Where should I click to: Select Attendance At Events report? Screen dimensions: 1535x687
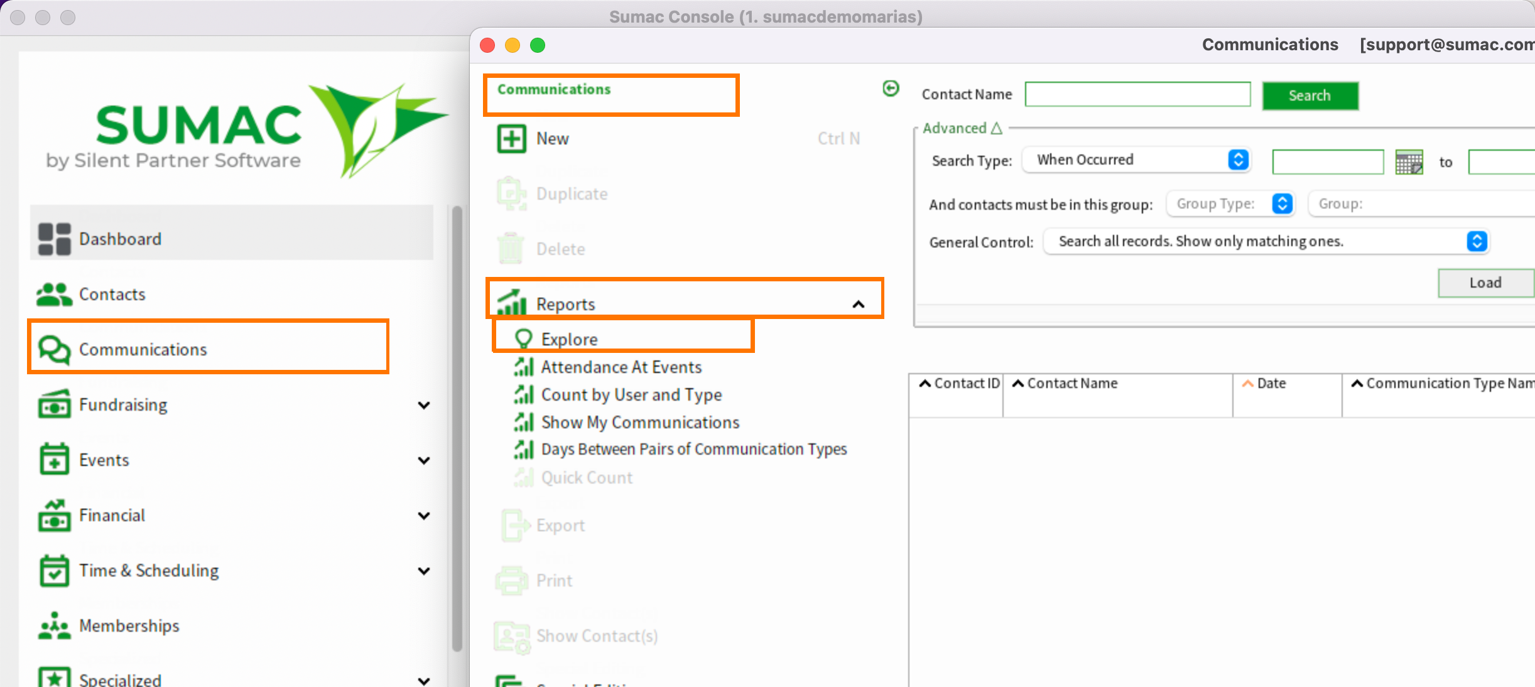[621, 367]
